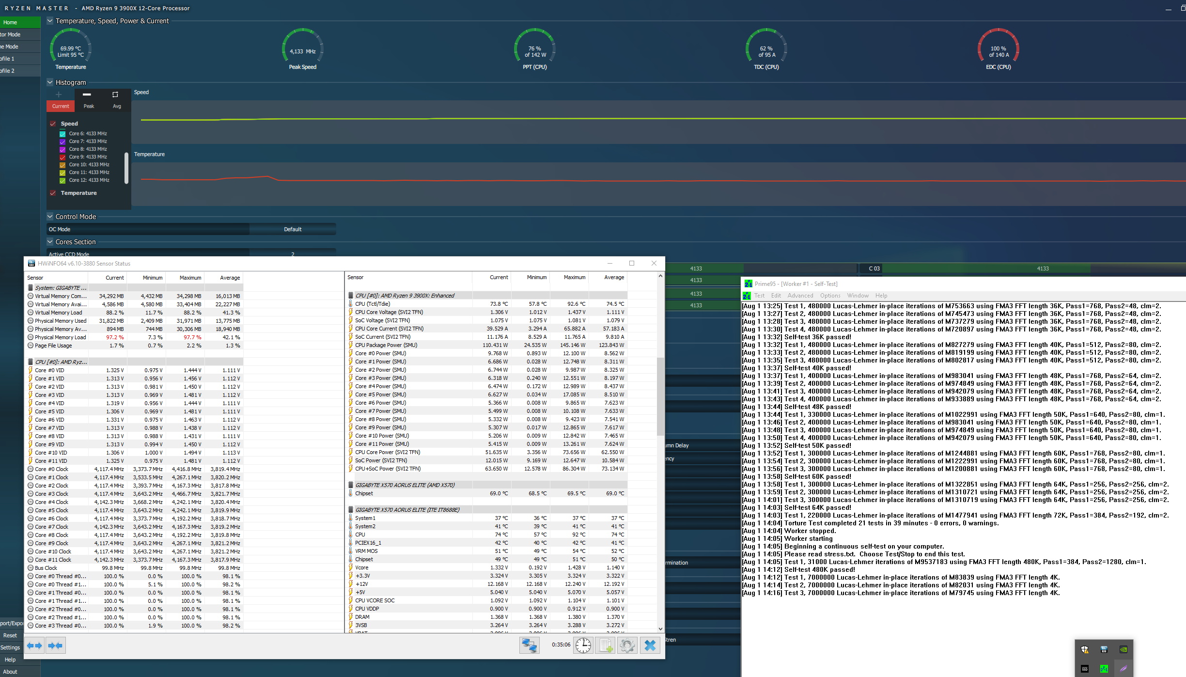The image size is (1186, 677).
Task: Click histogram minus zoom icon
Action: (x=87, y=94)
